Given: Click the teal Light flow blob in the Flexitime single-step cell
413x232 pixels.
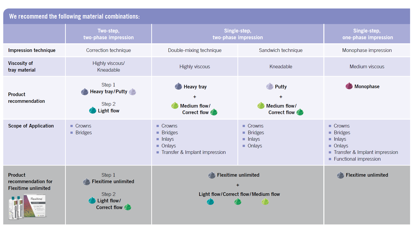Looking at the screenshot, I should pyautogui.click(x=210, y=202).
